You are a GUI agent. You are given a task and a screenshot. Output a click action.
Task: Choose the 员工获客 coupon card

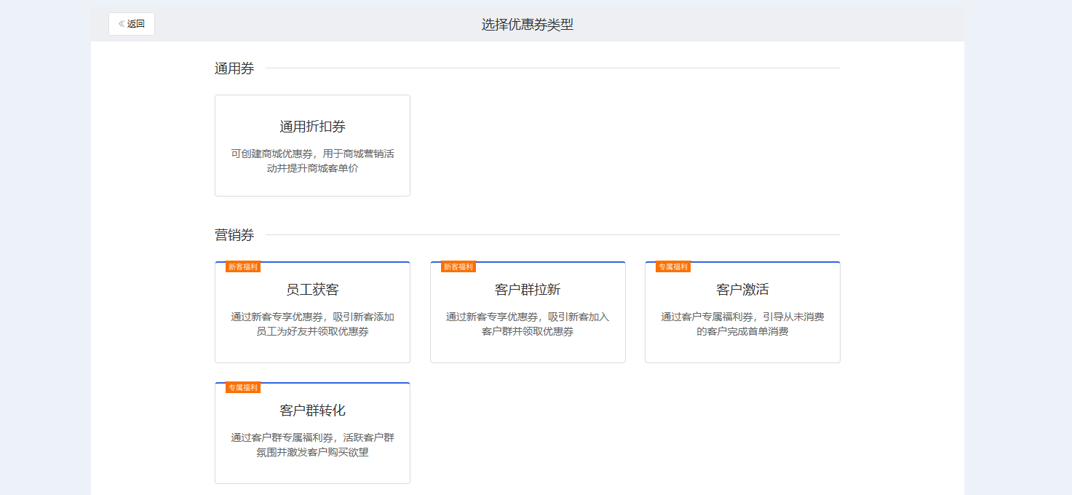(312, 312)
